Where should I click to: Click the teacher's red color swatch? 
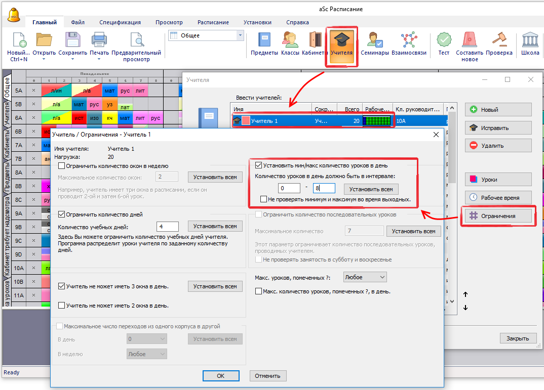coord(246,121)
